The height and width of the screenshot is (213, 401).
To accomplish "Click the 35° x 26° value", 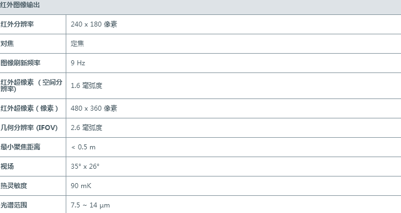I will [85, 167].
